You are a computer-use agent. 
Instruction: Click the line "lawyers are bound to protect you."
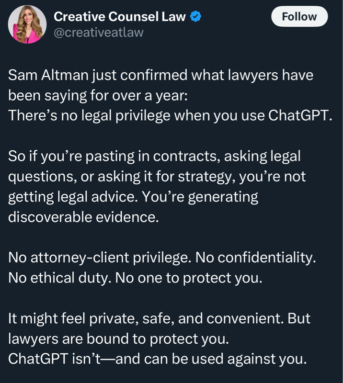(x=119, y=338)
